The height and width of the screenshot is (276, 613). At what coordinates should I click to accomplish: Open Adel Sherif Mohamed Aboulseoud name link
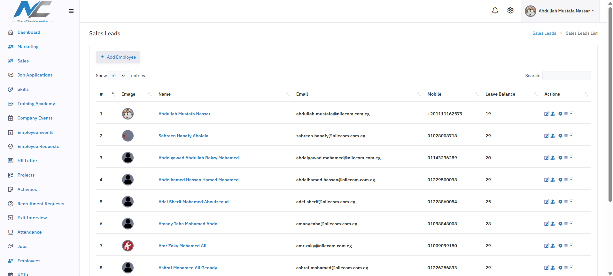(x=194, y=202)
